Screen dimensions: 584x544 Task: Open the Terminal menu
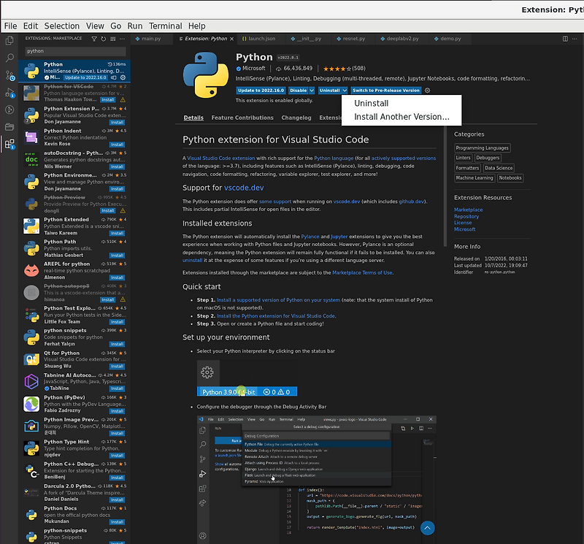pyautogui.click(x=165, y=26)
